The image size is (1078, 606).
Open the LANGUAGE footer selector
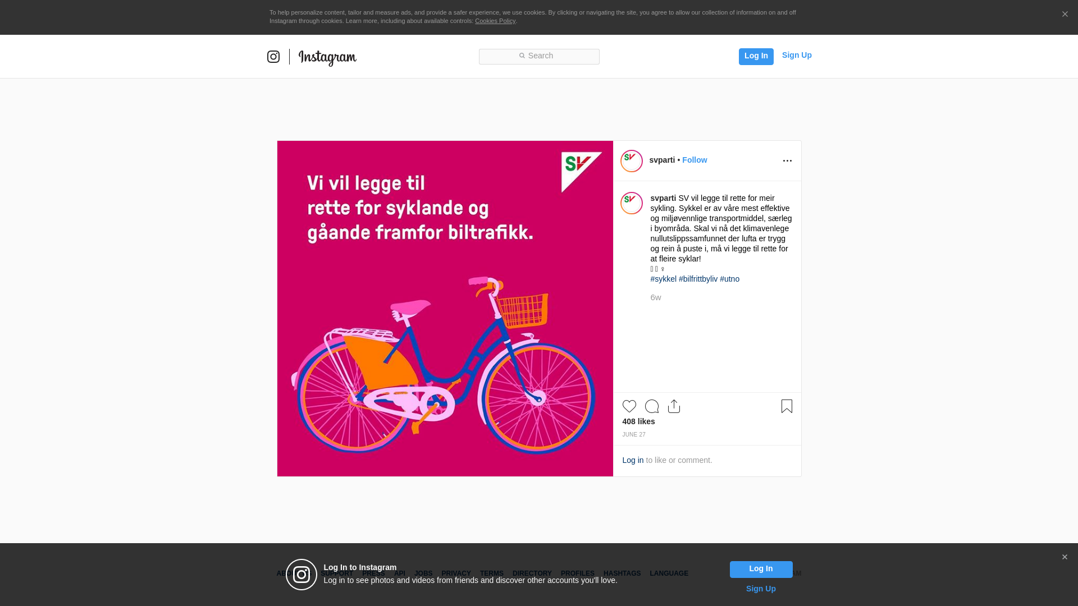point(669,573)
